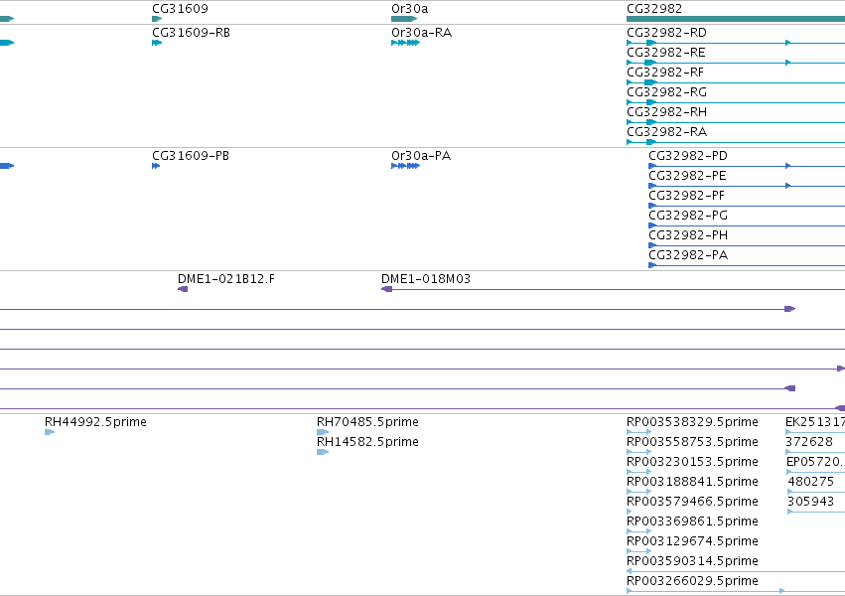Select transcript CG32982-RA
The height and width of the screenshot is (596, 845).
(x=666, y=132)
